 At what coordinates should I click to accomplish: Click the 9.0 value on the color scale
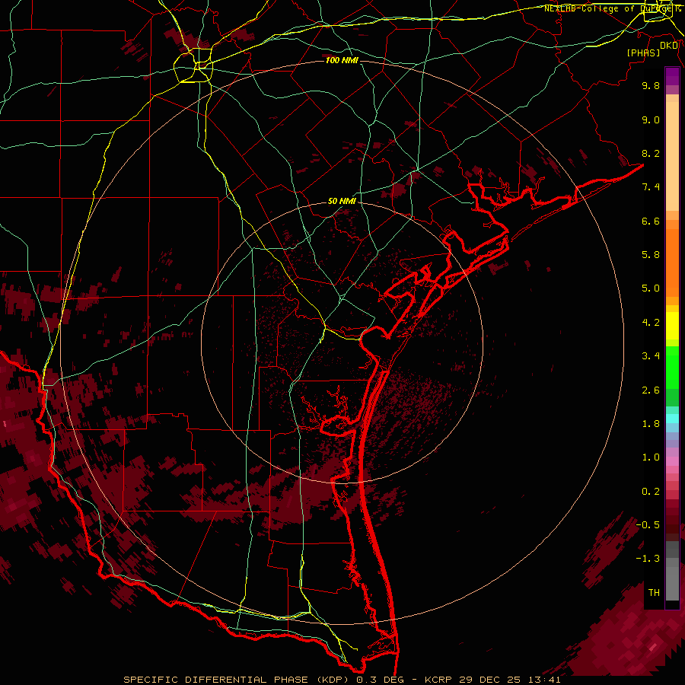tap(651, 119)
